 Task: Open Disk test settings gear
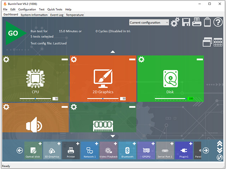click(141, 60)
